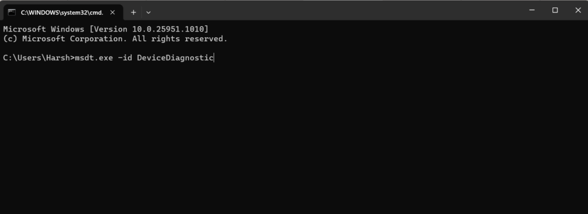This screenshot has width=588, height=214.
Task: Select the C:\WINDOWS\system32\cmd. tab title
Action: (x=62, y=13)
